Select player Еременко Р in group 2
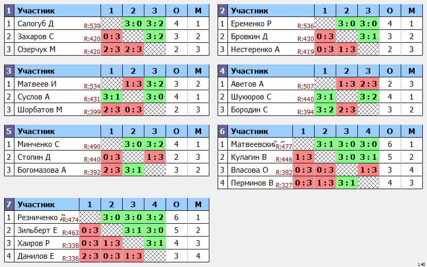 pyautogui.click(x=251, y=24)
